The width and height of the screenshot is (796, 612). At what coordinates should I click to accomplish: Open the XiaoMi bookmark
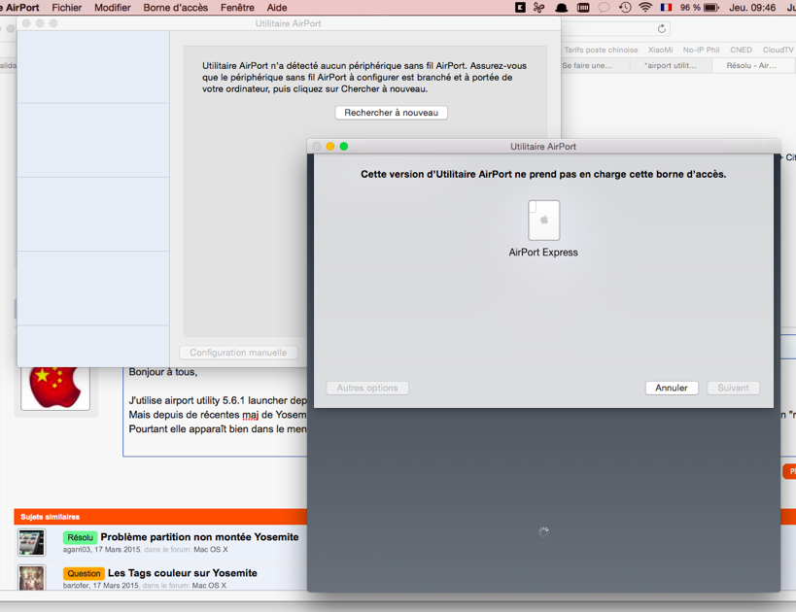coord(661,50)
